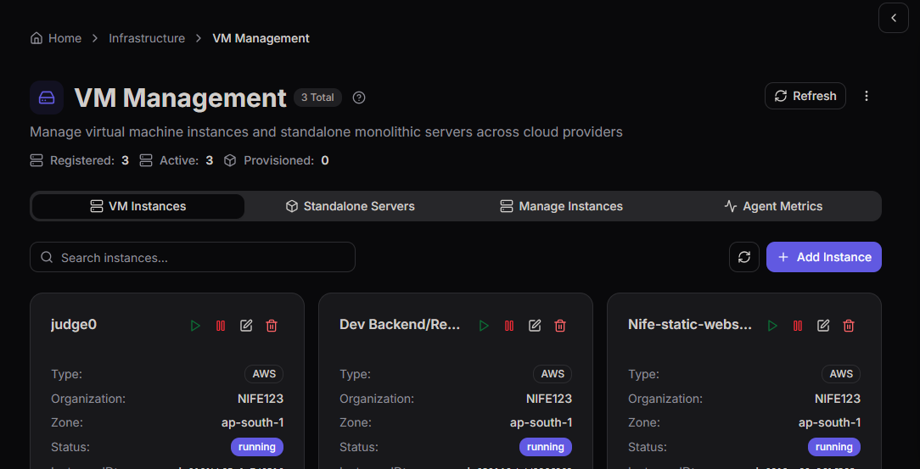Open the Agent Metrics tab

(x=773, y=206)
